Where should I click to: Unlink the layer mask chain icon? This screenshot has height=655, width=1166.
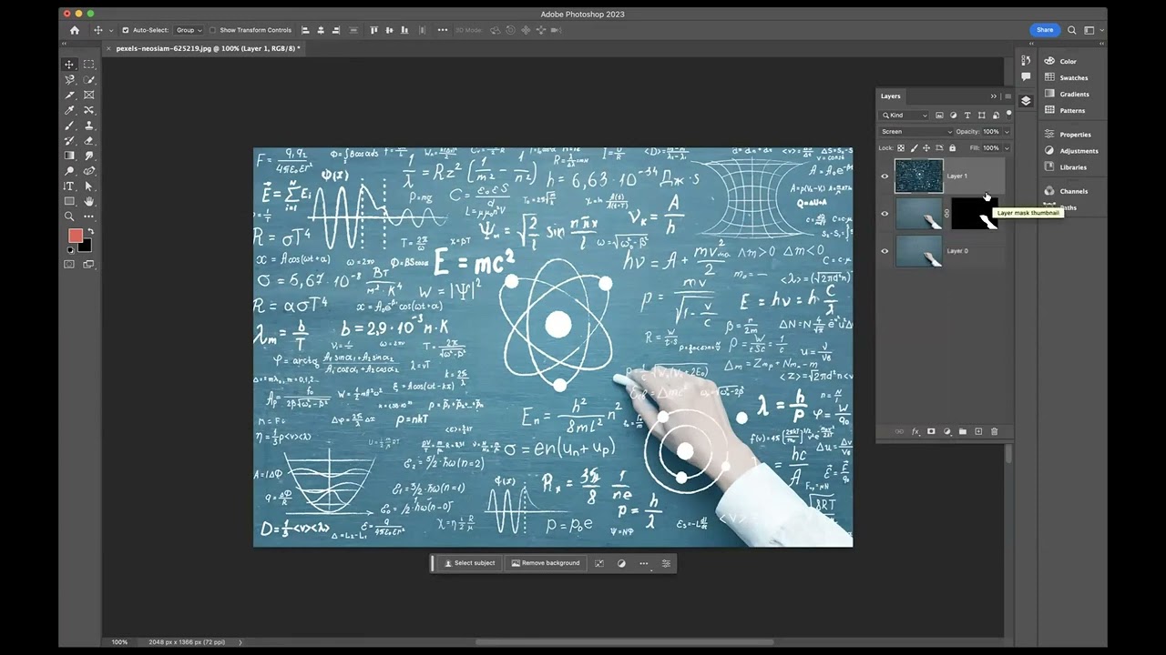coord(946,214)
